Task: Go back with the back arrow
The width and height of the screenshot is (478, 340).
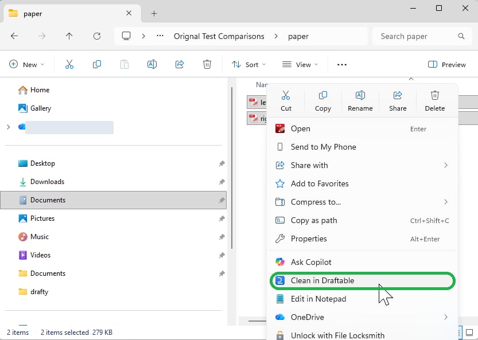Action: coord(14,36)
